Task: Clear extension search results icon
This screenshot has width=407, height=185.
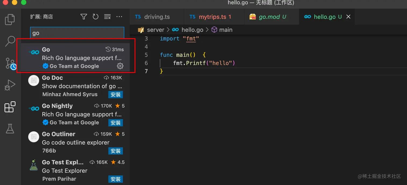Action: [x=107, y=17]
